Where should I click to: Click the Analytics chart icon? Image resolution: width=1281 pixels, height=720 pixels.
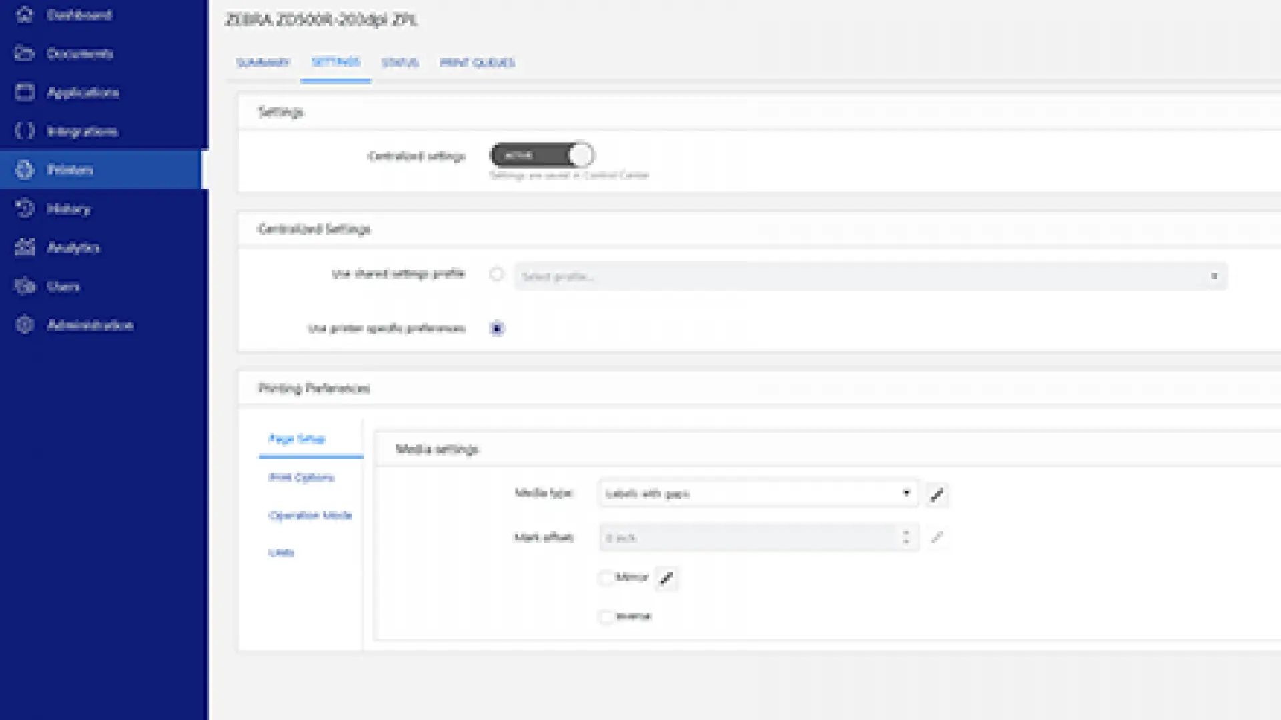[x=25, y=247]
